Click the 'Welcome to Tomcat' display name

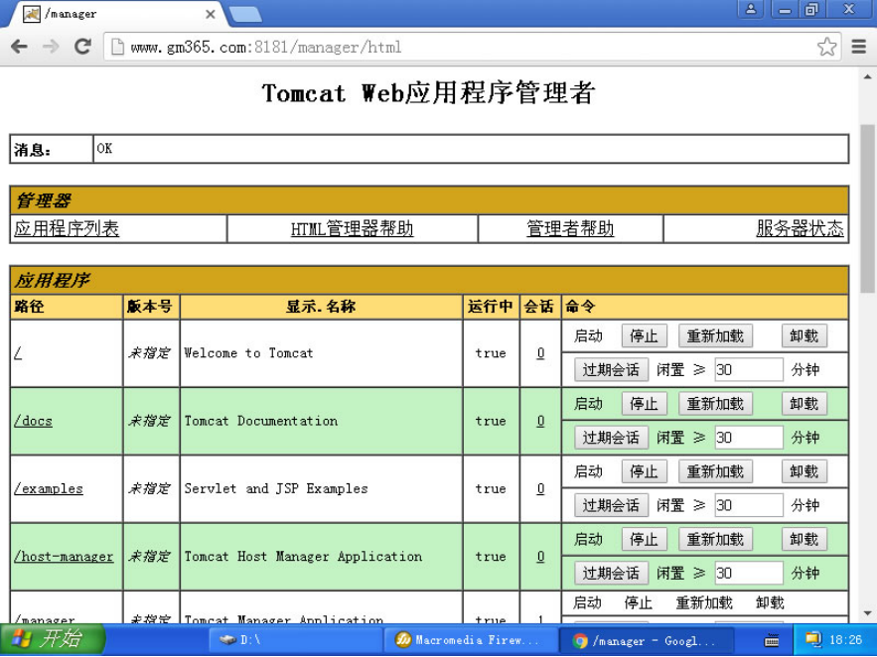click(x=248, y=353)
